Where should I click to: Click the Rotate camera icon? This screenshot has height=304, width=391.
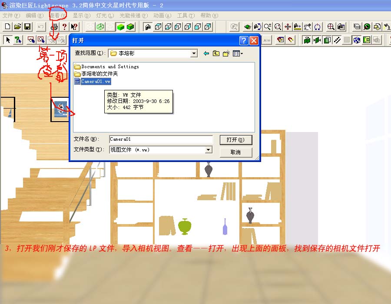tap(257, 26)
